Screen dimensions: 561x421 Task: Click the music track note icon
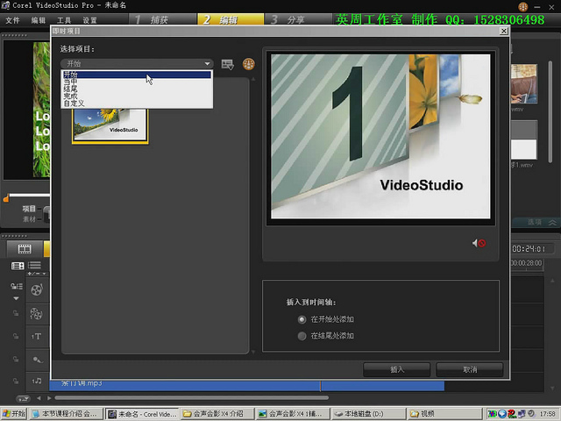[x=37, y=381]
